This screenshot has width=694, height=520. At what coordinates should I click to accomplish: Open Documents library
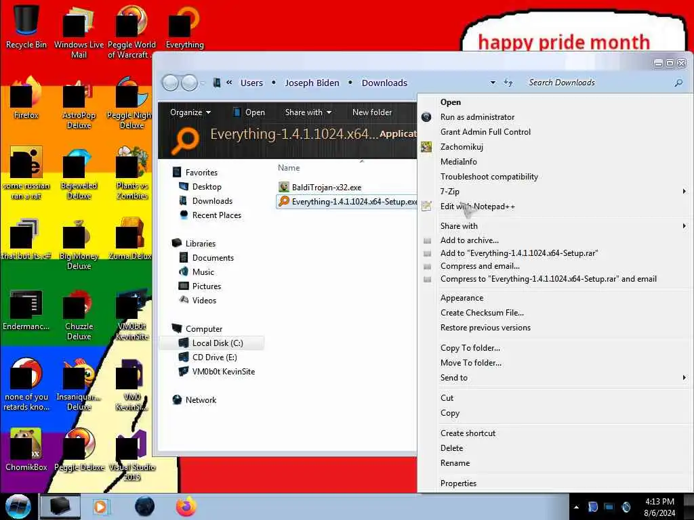206,258
